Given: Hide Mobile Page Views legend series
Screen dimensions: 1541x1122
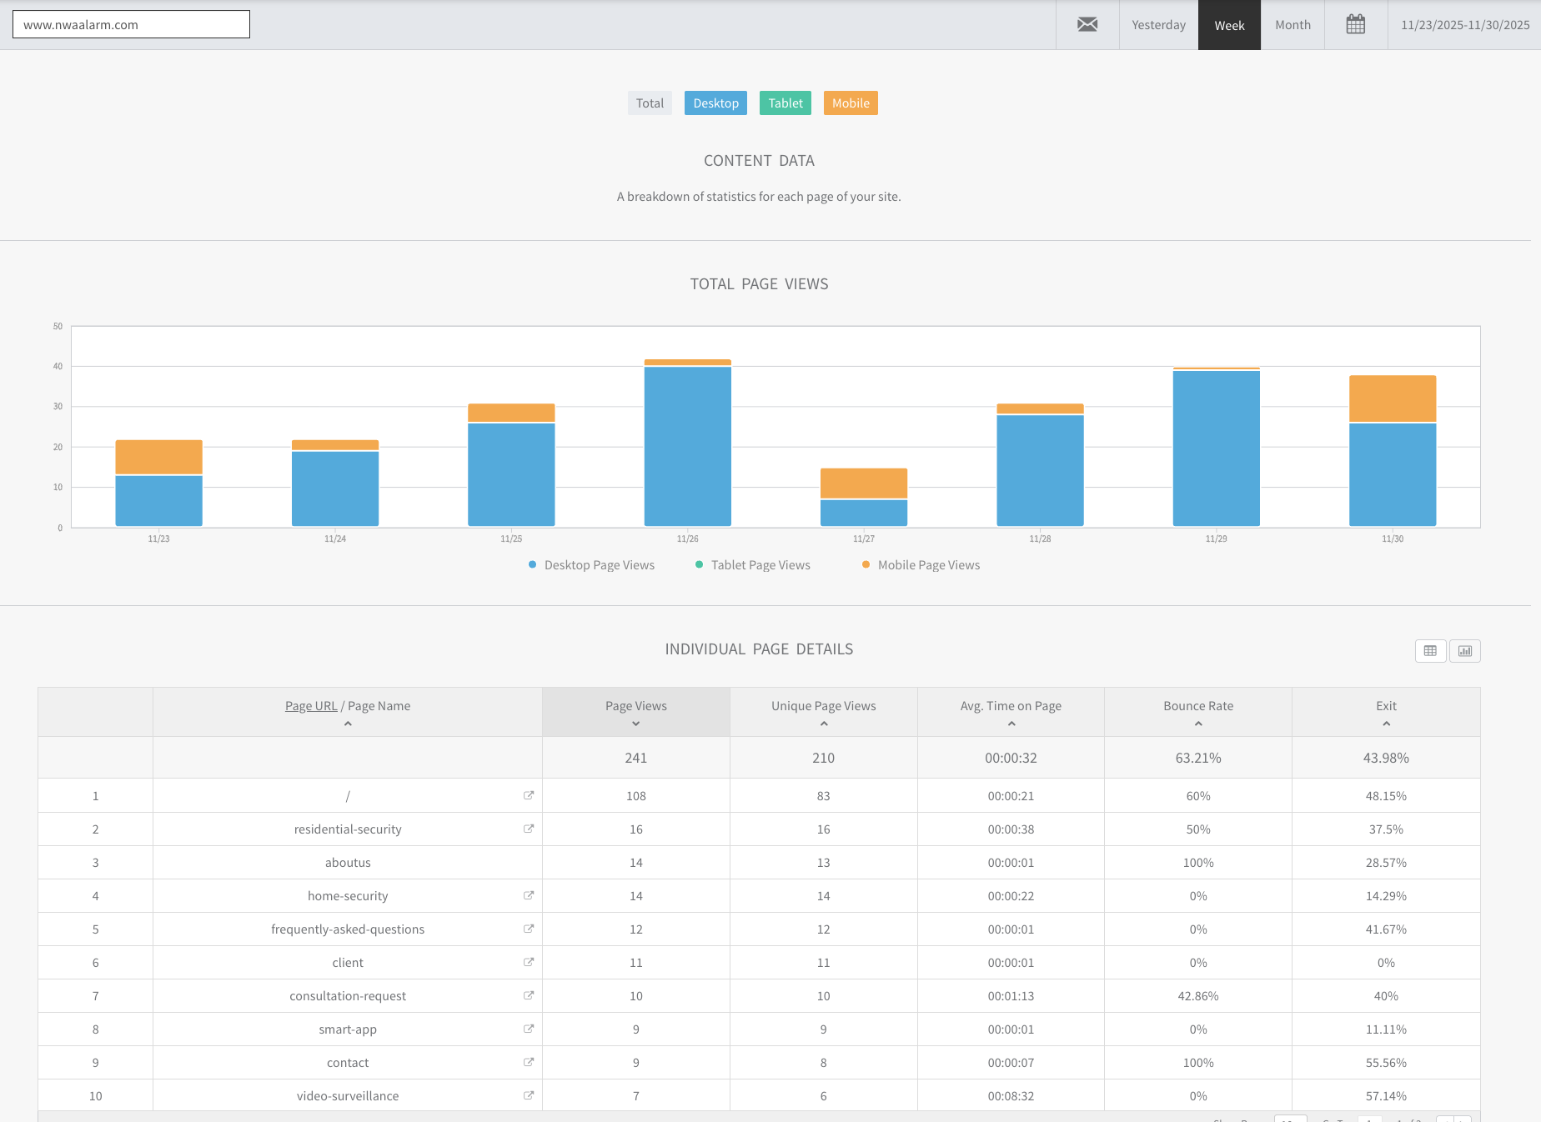Looking at the screenshot, I should tap(928, 565).
